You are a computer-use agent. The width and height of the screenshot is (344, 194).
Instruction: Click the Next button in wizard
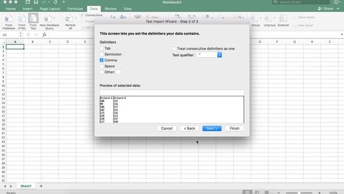(212, 128)
